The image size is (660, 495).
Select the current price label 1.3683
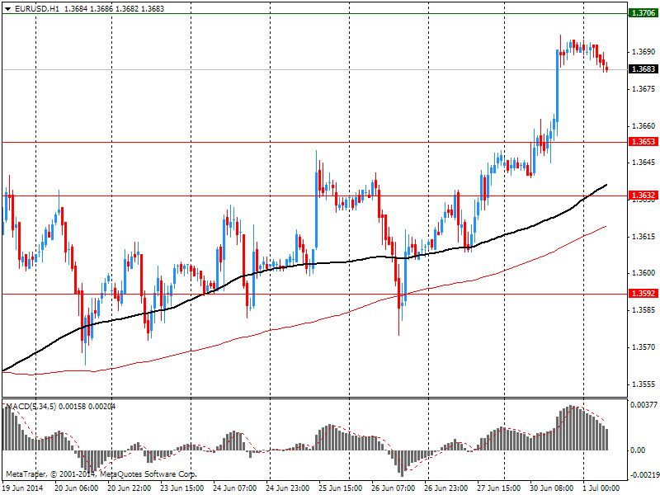pyautogui.click(x=643, y=68)
